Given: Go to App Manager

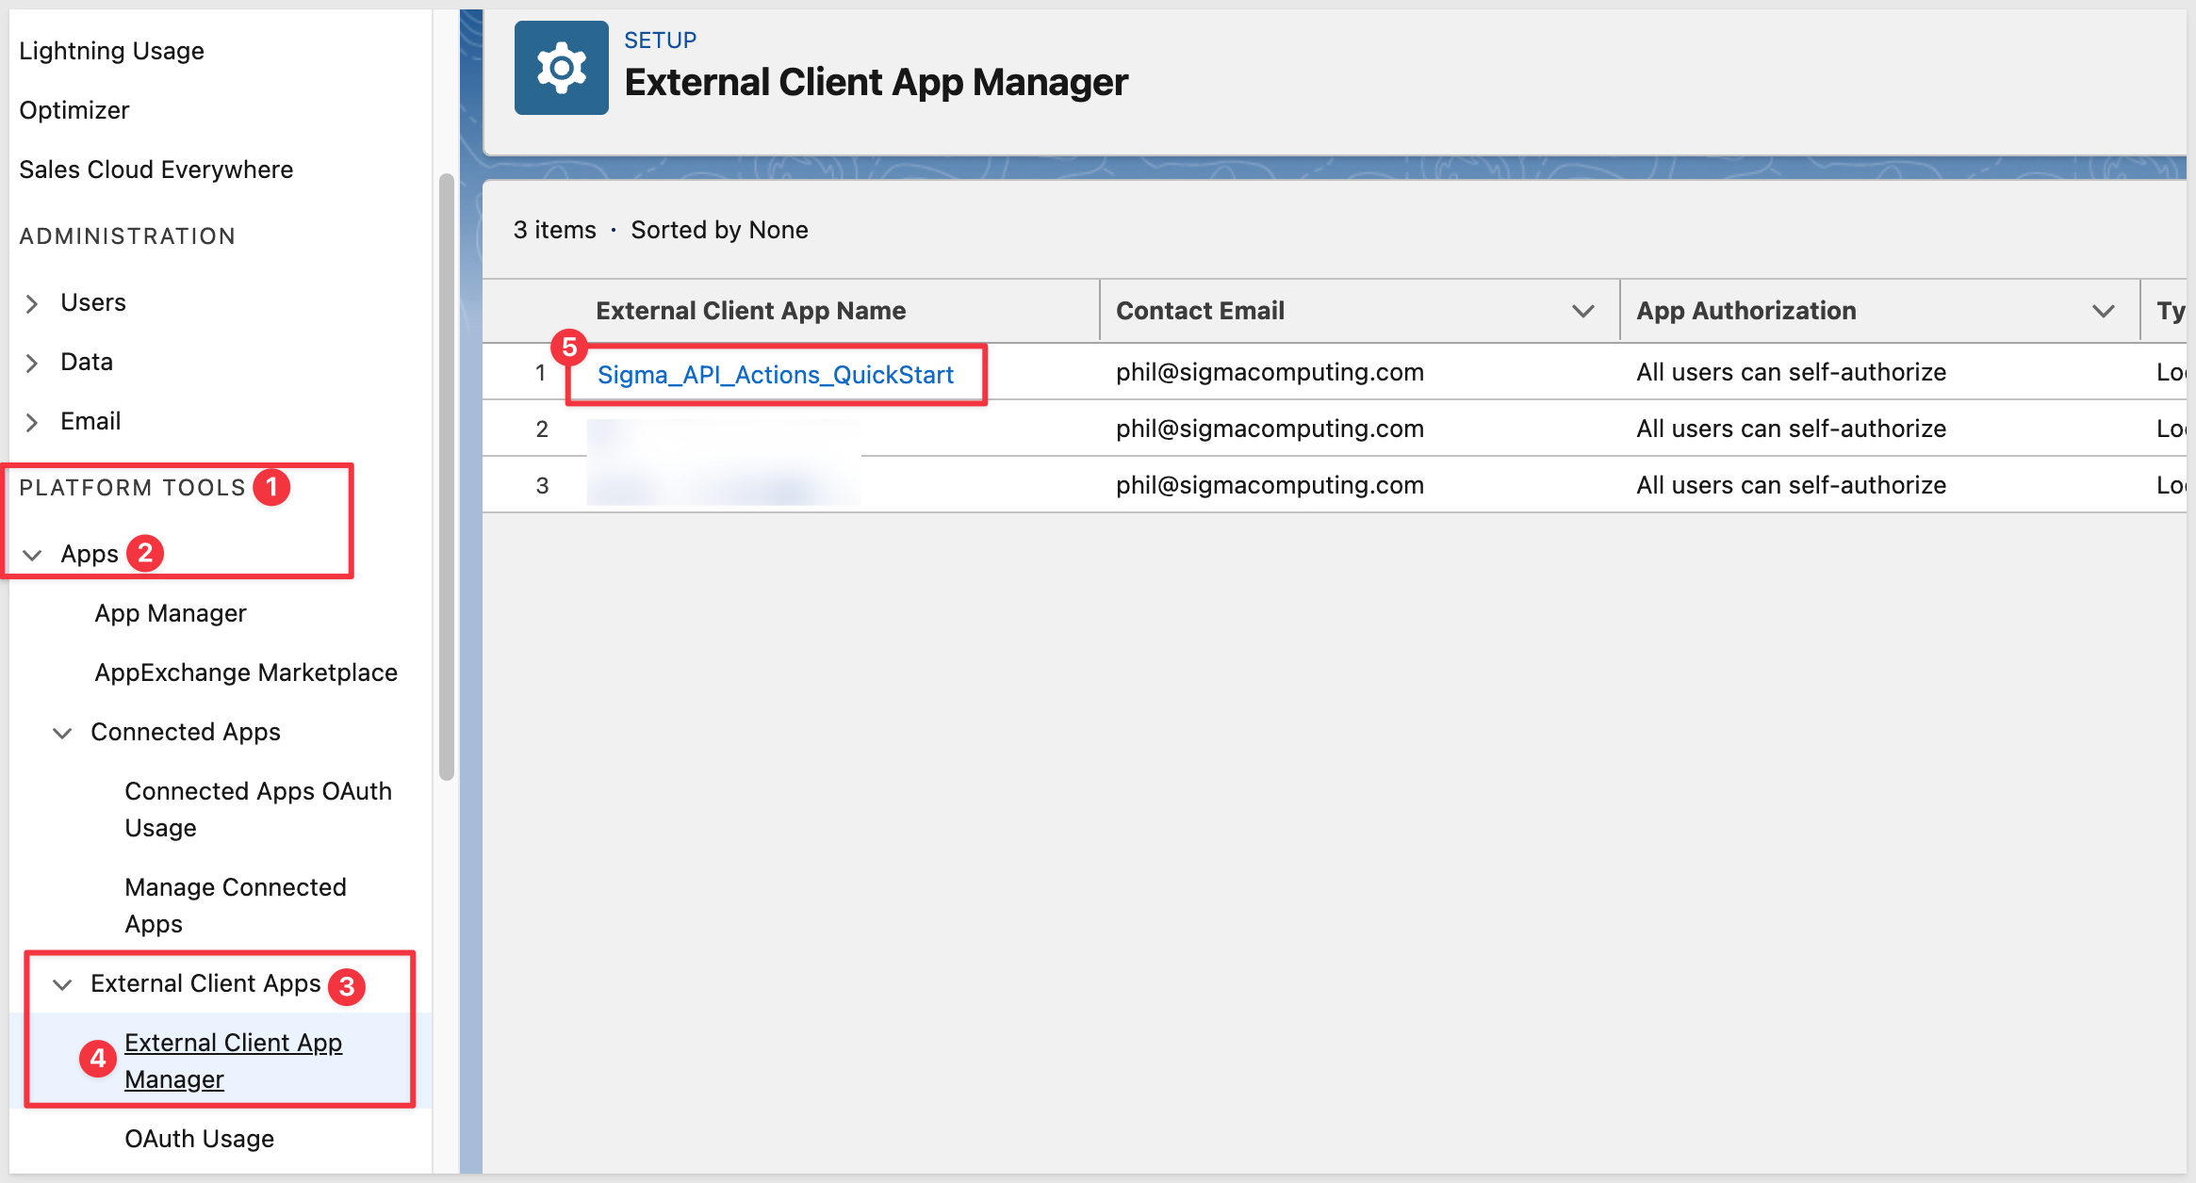Looking at the screenshot, I should [x=171, y=613].
